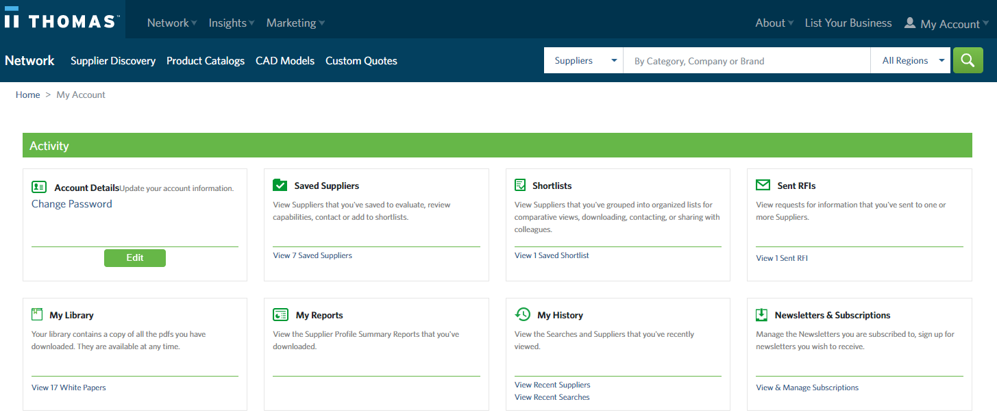The height and width of the screenshot is (419, 997).
Task: Open the Insights menu dropdown
Action: [232, 23]
